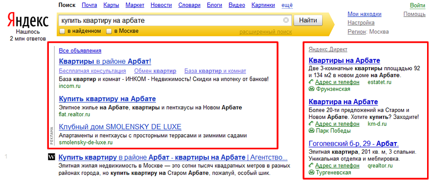Open the first organic result title
The image size is (430, 180).
[173, 157]
